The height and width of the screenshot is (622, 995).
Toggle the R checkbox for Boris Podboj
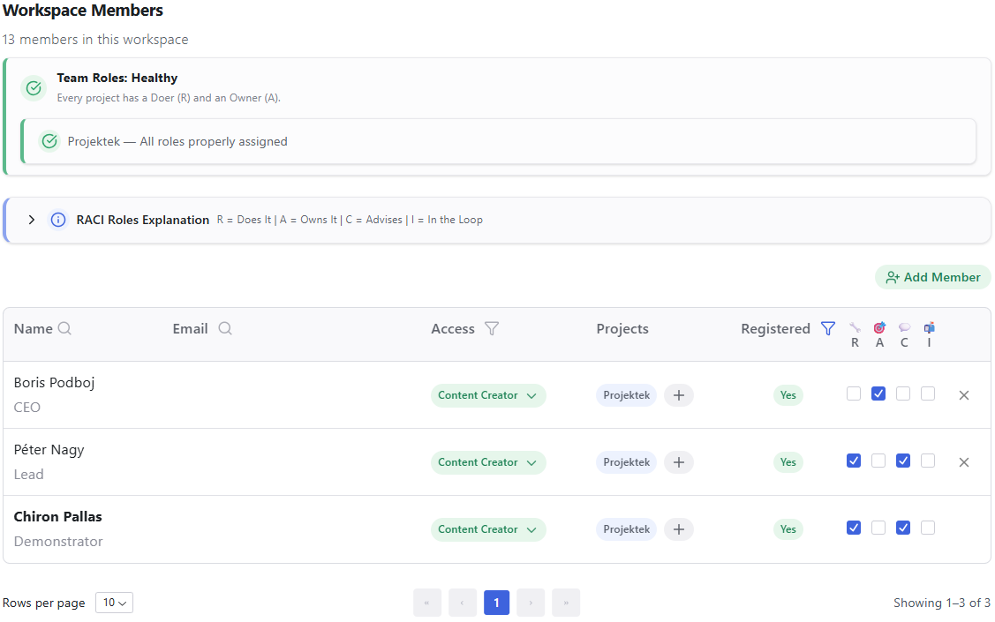pos(854,393)
